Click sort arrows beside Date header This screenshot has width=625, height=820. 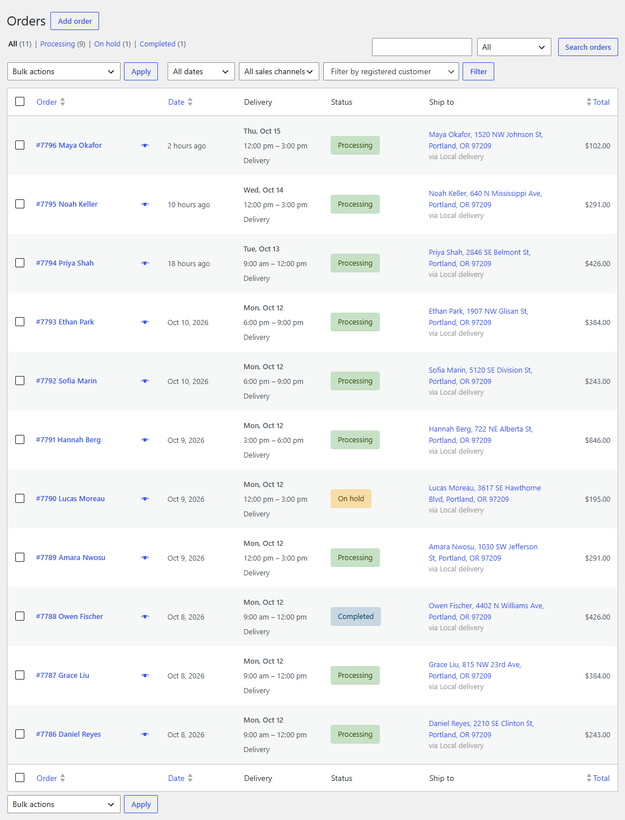(x=190, y=102)
